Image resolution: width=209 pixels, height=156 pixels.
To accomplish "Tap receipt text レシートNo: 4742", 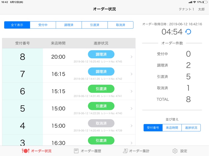I will coord(111,79).
